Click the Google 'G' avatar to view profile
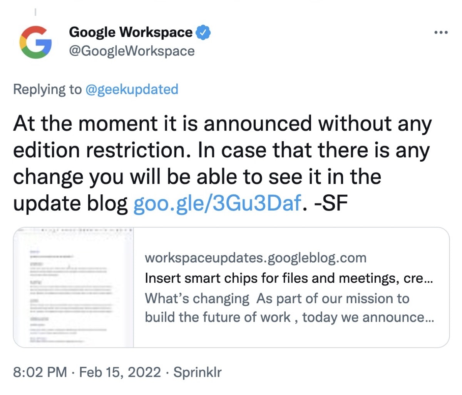The height and width of the screenshot is (395, 462). pyautogui.click(x=35, y=42)
